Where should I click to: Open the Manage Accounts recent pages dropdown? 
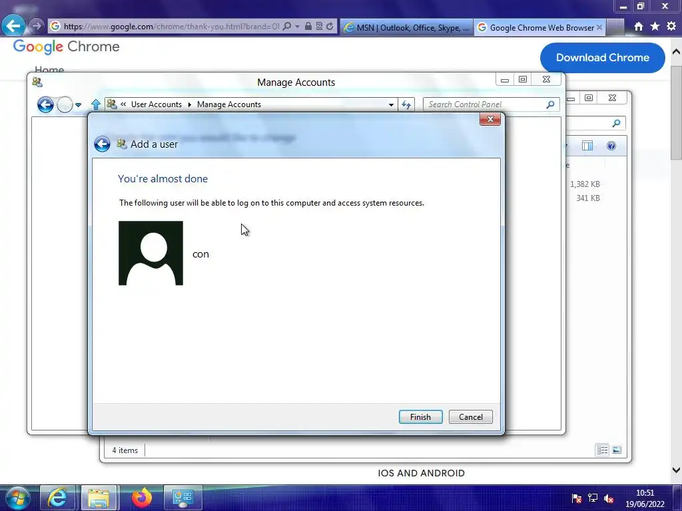click(x=79, y=104)
